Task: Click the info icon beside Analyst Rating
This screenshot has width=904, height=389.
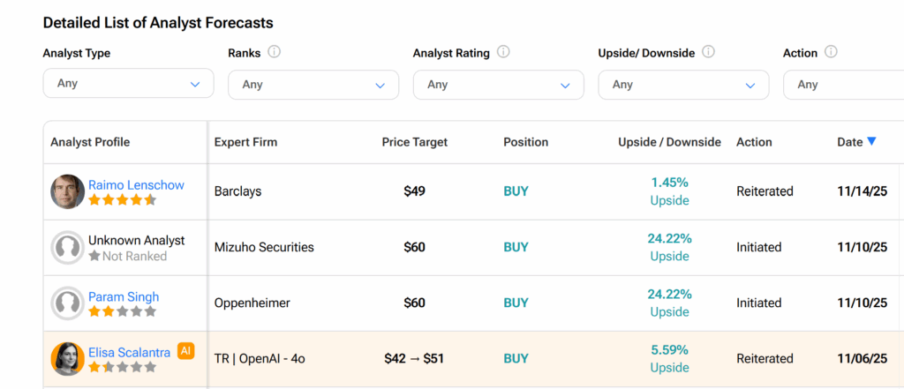Action: tap(503, 52)
